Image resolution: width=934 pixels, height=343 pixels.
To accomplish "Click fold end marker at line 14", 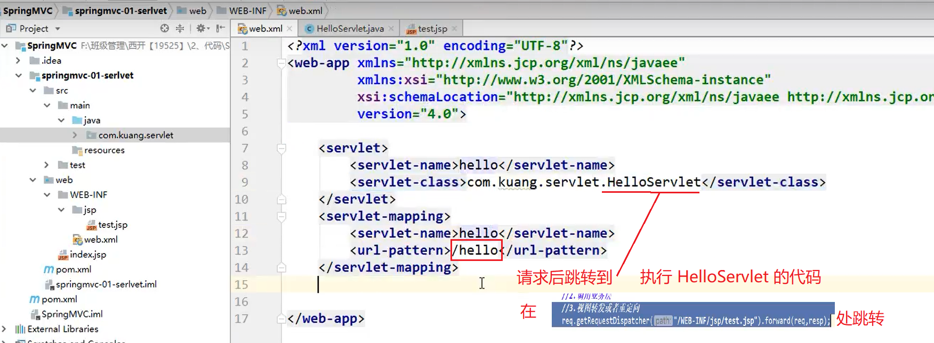I will coord(281,268).
